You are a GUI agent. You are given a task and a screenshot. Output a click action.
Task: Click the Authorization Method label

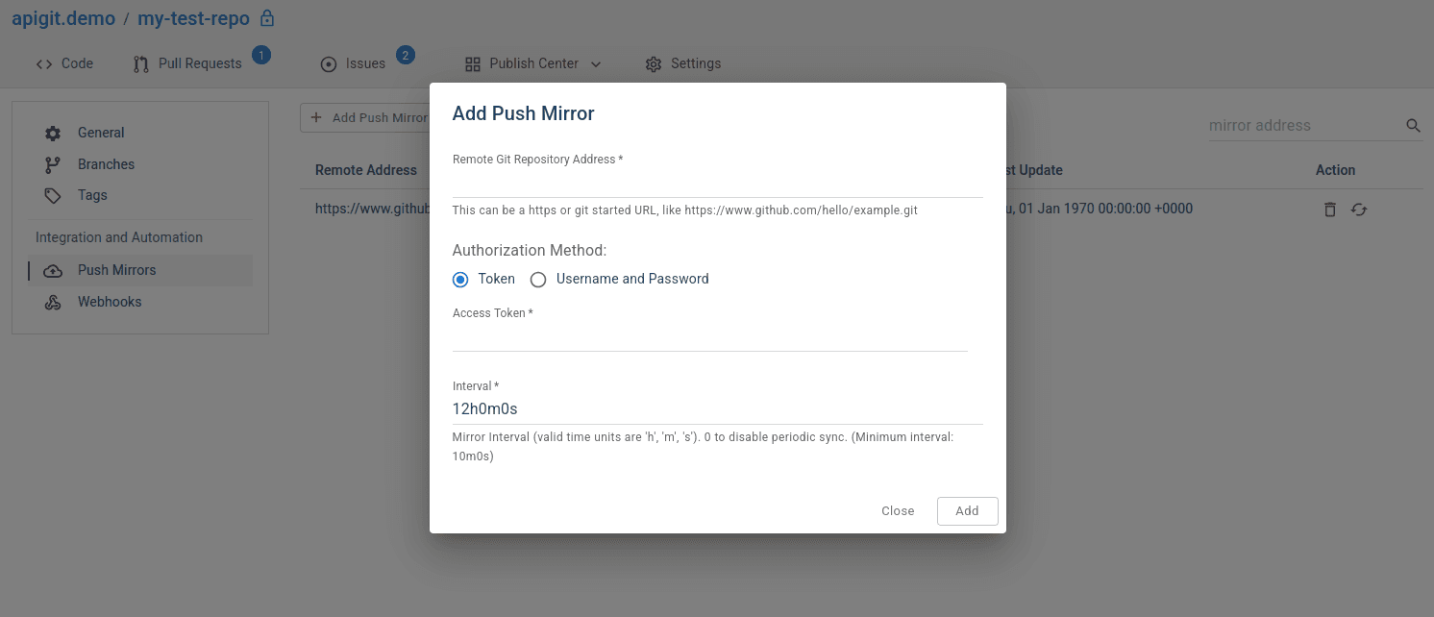pos(530,250)
